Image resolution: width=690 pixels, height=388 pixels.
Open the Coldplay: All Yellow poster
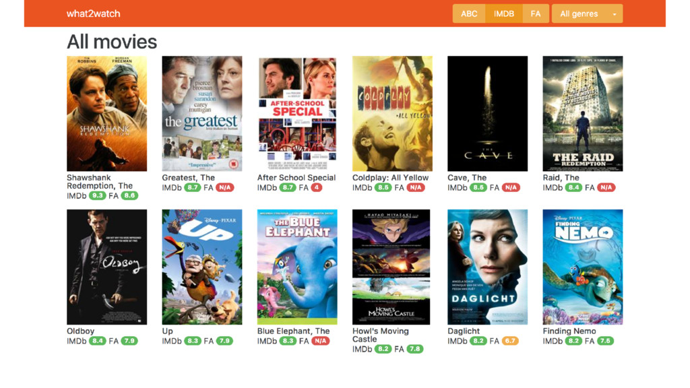393,113
